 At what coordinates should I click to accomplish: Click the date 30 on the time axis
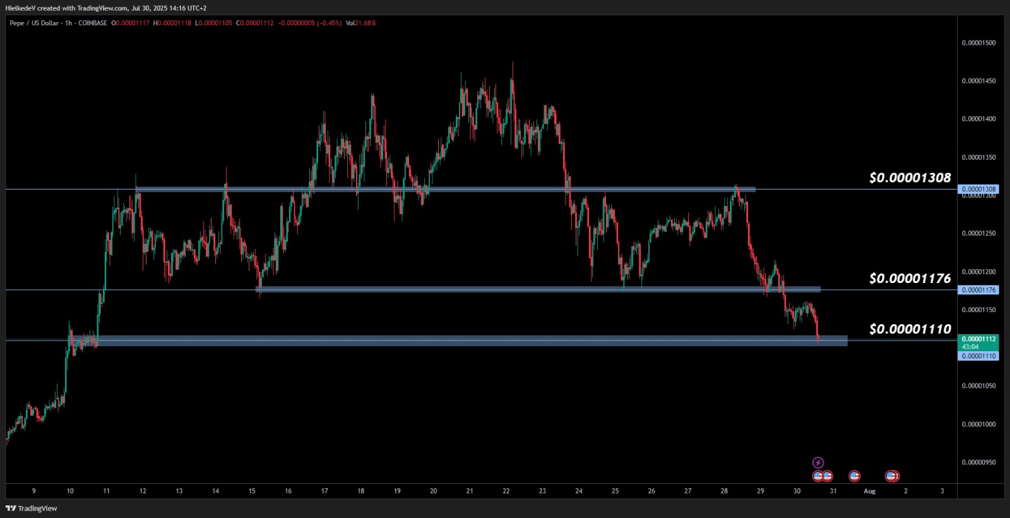pos(797,491)
